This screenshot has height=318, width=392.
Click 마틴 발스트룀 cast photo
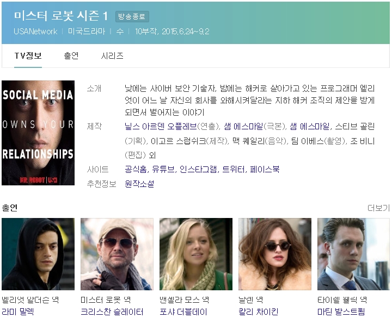(x=353, y=254)
